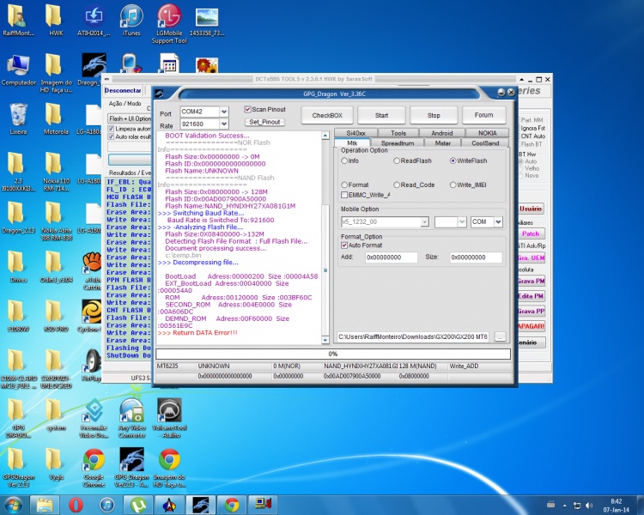Expand the 921600 baud rate dropdown

(224, 124)
